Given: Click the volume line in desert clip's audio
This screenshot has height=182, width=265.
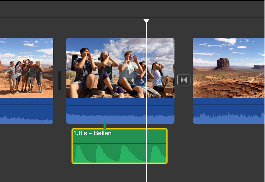Looking at the screenshot, I should click(229, 104).
